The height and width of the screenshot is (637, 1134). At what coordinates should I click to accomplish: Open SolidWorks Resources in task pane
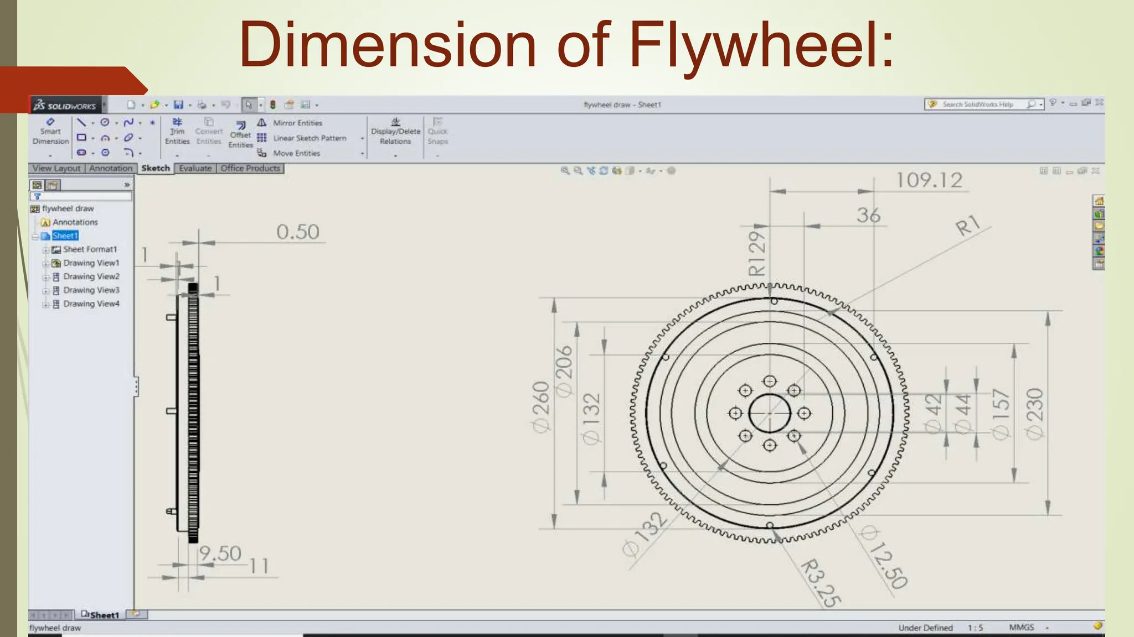[1099, 201]
